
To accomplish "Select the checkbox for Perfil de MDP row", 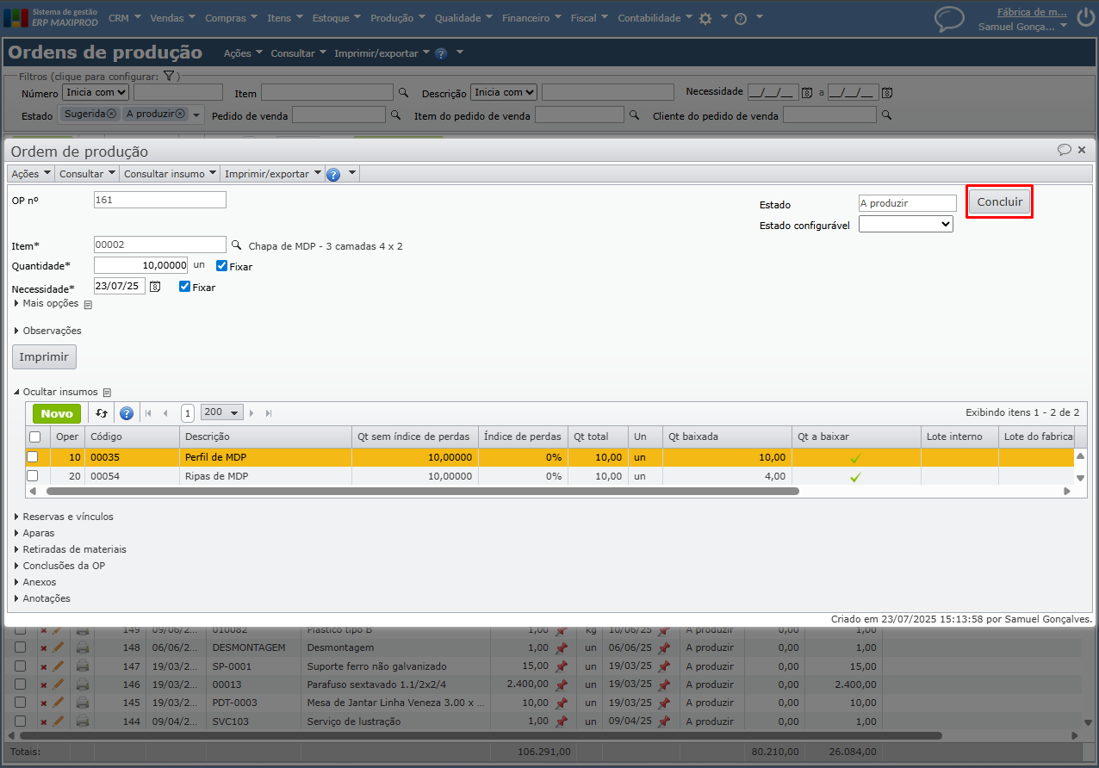I will pyautogui.click(x=33, y=457).
